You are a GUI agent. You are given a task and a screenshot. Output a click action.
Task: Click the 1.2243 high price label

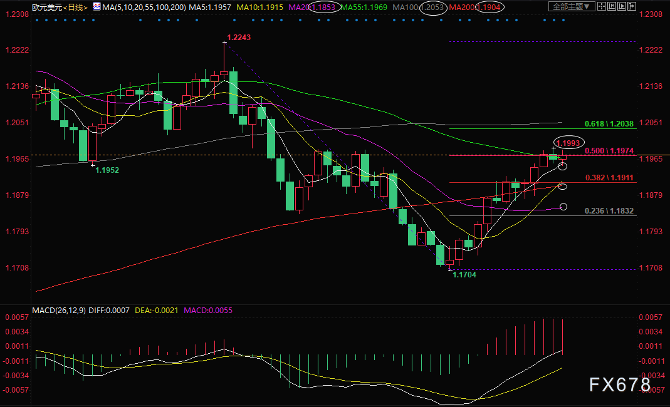coord(239,38)
